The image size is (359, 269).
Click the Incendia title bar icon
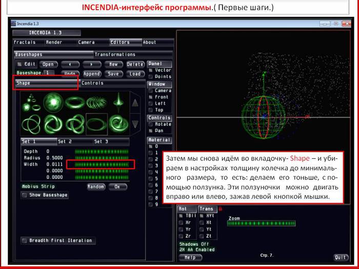click(x=13, y=24)
